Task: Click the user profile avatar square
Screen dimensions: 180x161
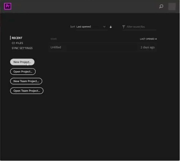Action: coord(172,7)
